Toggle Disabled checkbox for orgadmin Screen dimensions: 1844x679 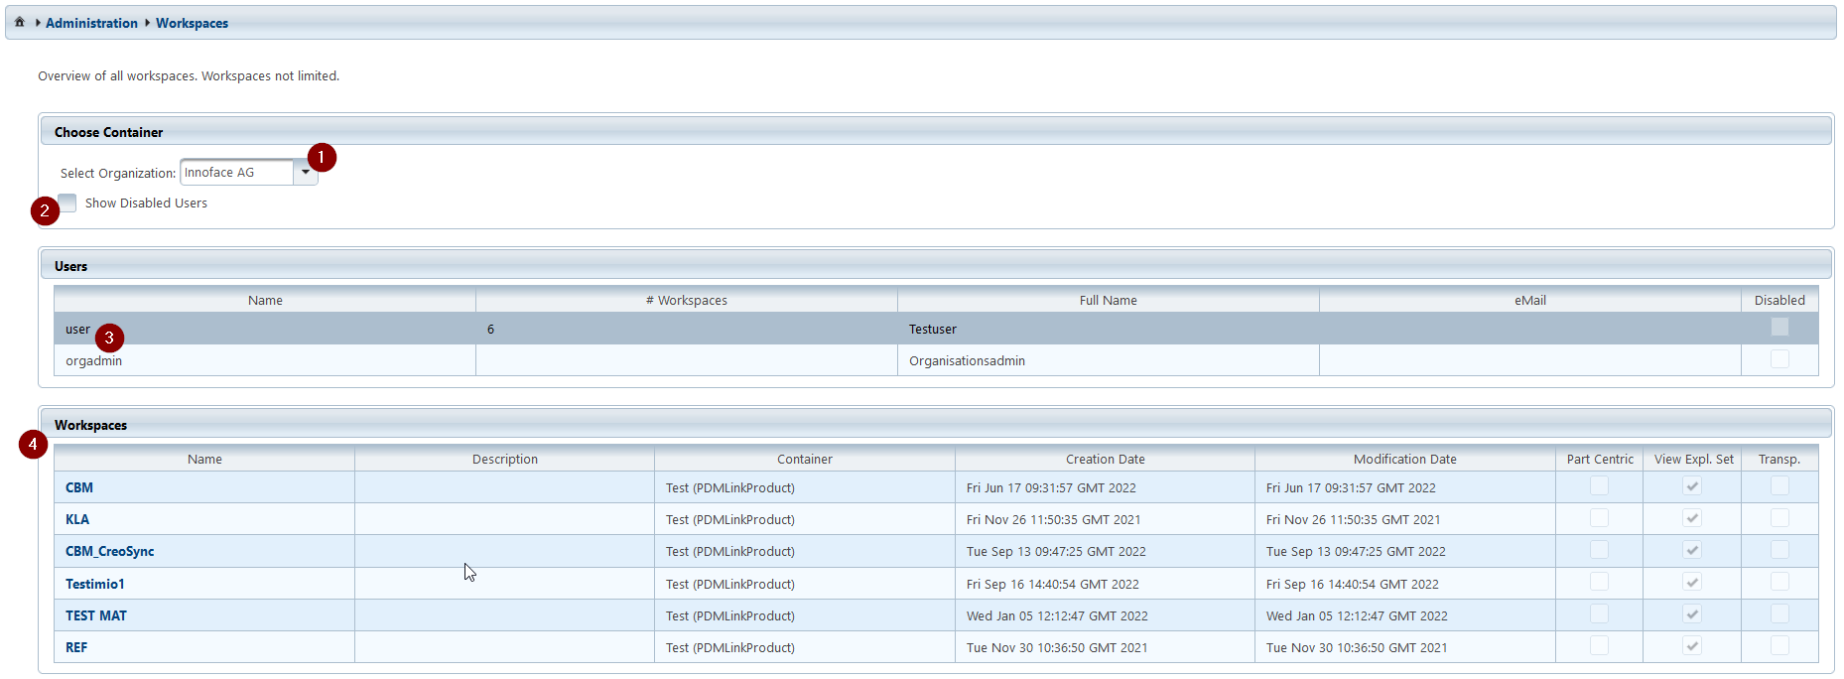click(1779, 359)
